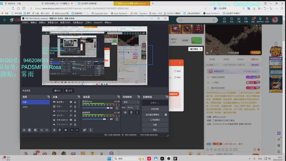Open source 属性 button above panels
Viewport: 286px width, 161px height.
(x=58, y=91)
